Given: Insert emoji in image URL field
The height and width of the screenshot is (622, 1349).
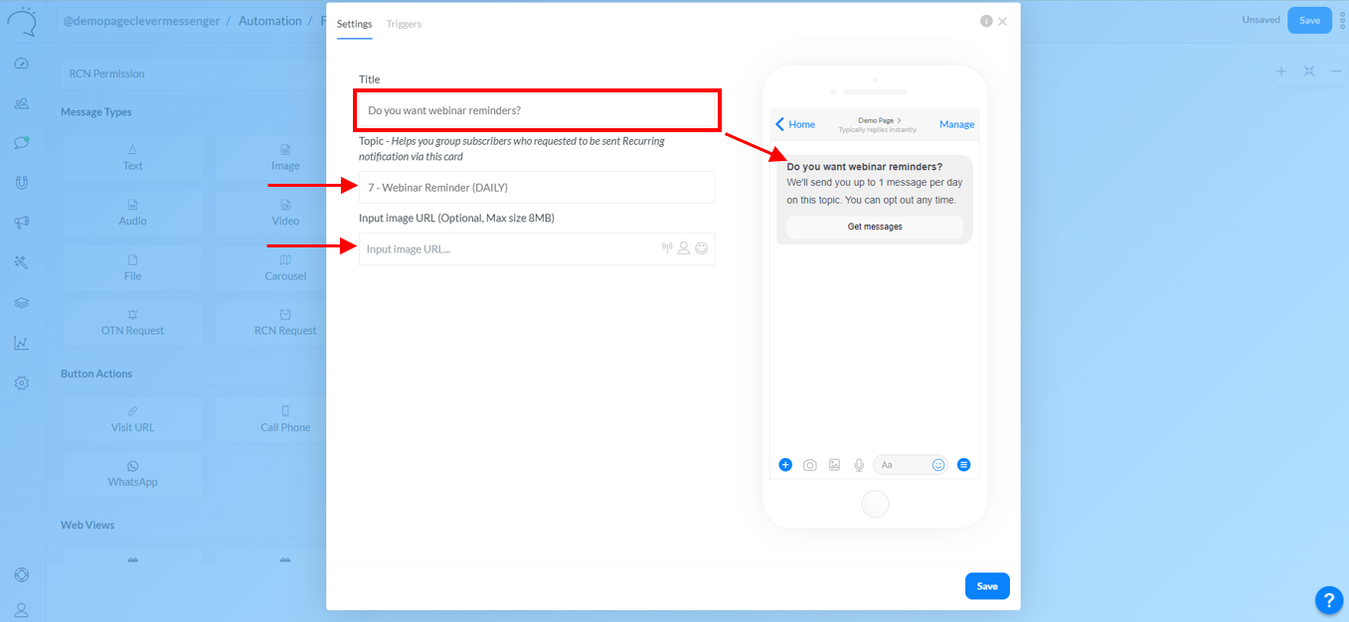Looking at the screenshot, I should (x=702, y=248).
